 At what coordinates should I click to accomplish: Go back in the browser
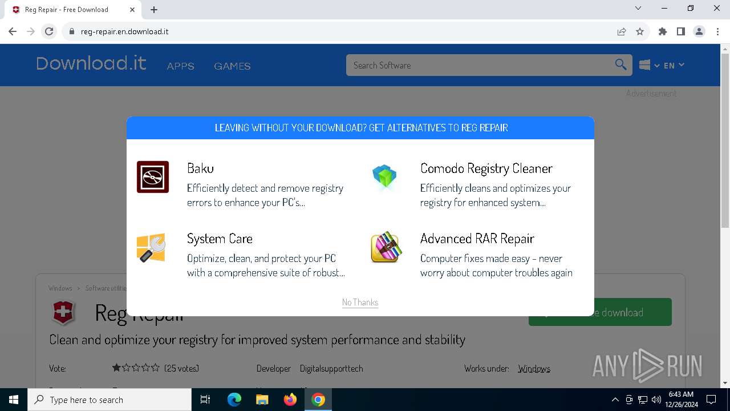click(13, 31)
